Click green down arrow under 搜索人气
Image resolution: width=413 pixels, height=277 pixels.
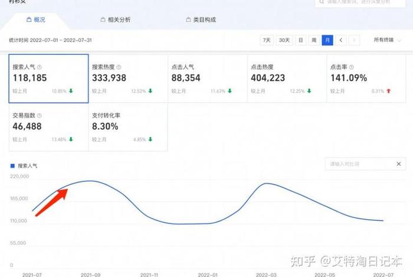tap(71, 91)
